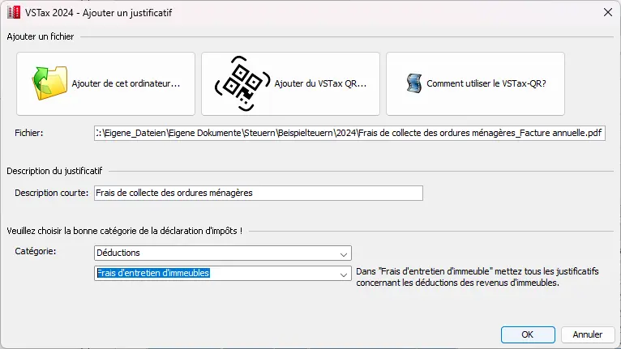Close the "Ajouter un justificatif" dialog window
Image resolution: width=621 pixels, height=349 pixels.
pyautogui.click(x=606, y=13)
